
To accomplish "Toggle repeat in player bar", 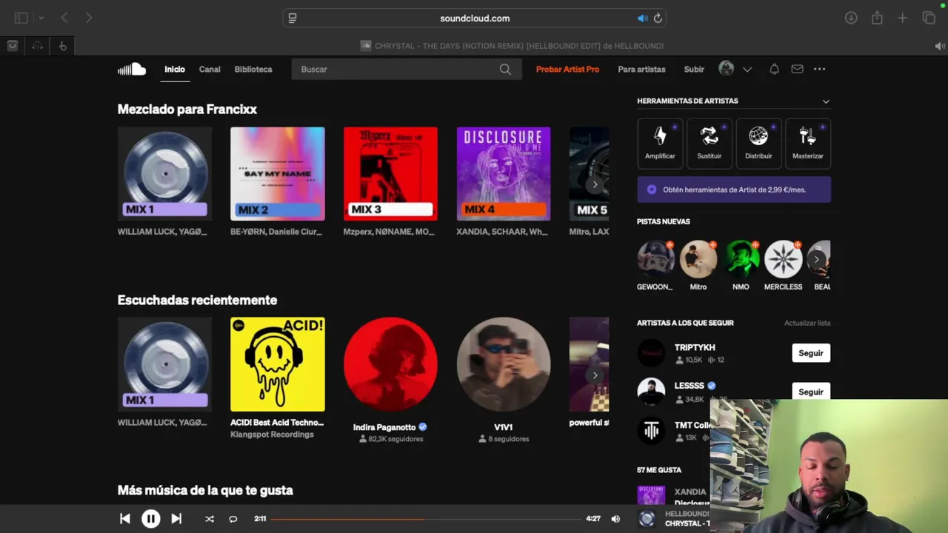I will point(233,519).
